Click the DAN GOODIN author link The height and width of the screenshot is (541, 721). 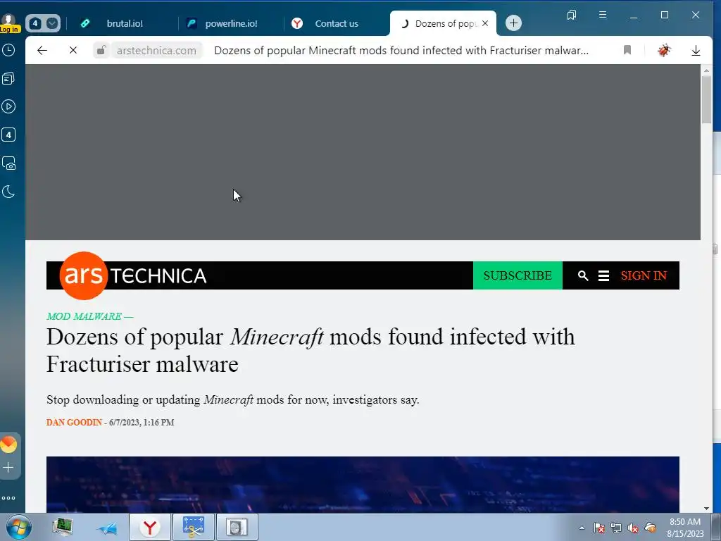click(74, 423)
